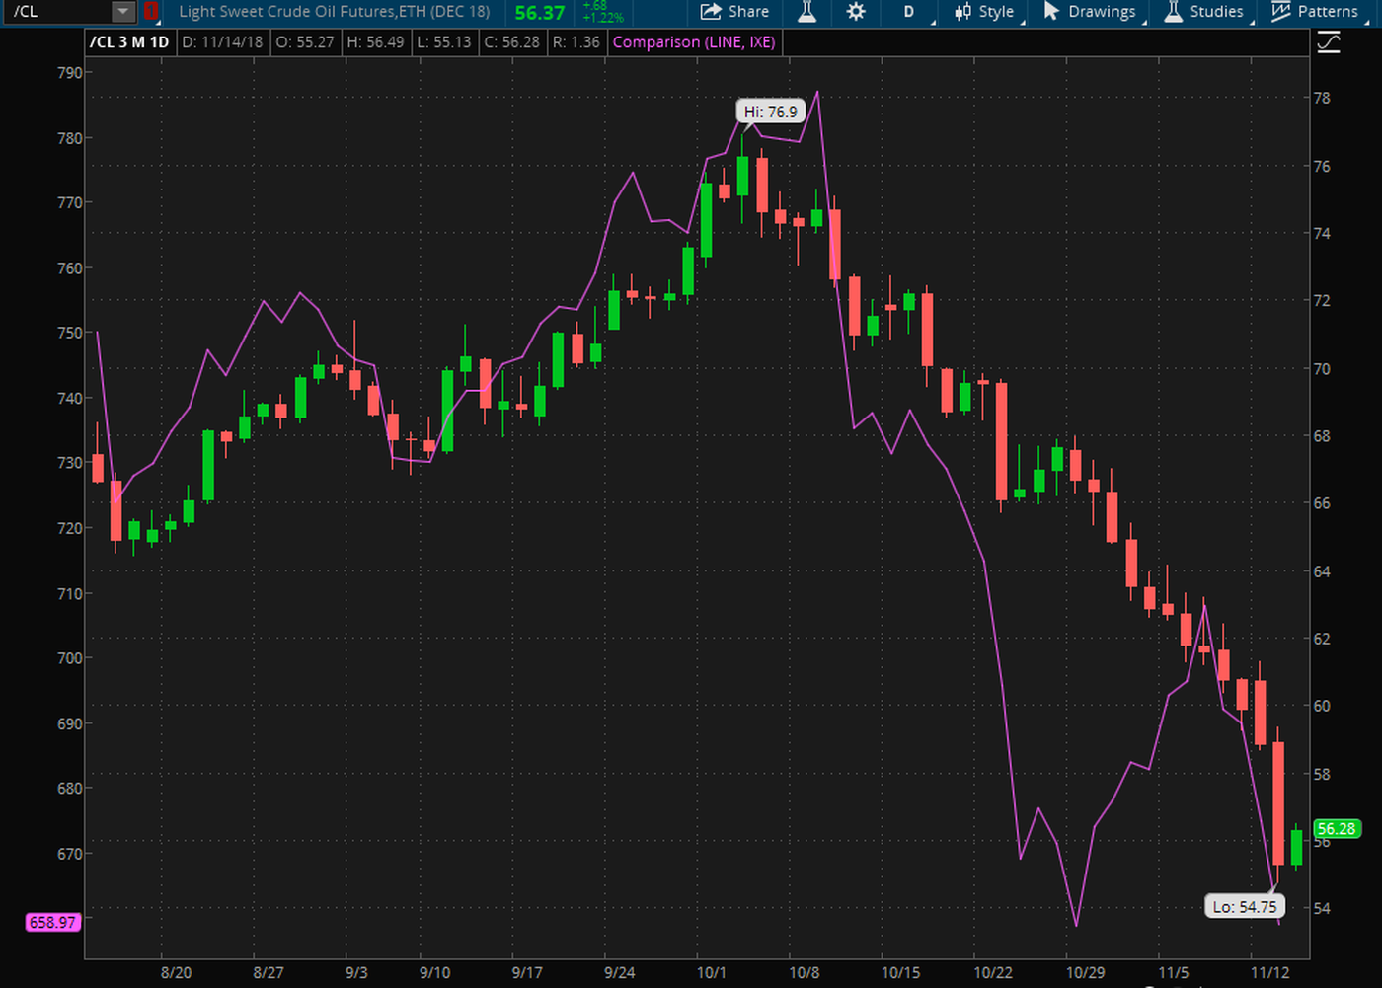
Task: Click the Light Sweet Crude Oil Futures description
Action: pyautogui.click(x=335, y=12)
